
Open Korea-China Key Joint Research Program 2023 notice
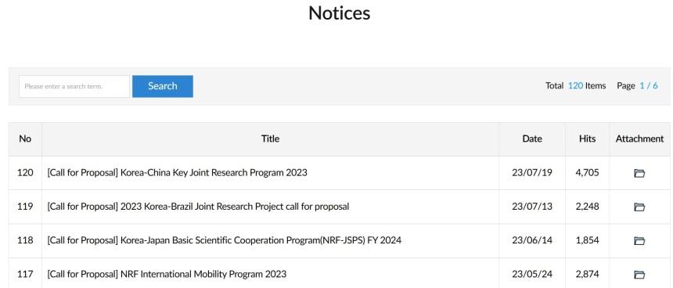178,172
